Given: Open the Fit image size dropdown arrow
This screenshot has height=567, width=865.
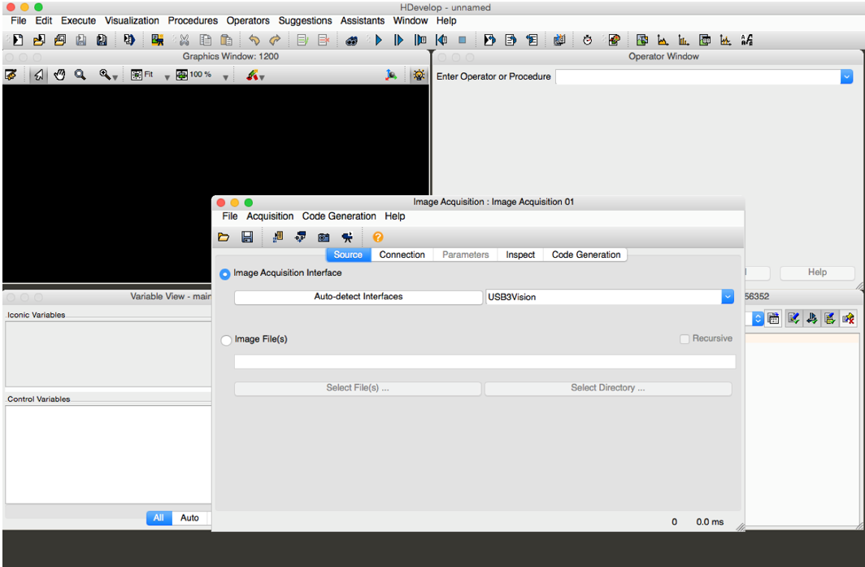Looking at the screenshot, I should [167, 77].
